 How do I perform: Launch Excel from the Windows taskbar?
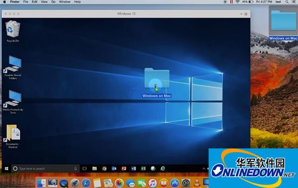click(143, 169)
